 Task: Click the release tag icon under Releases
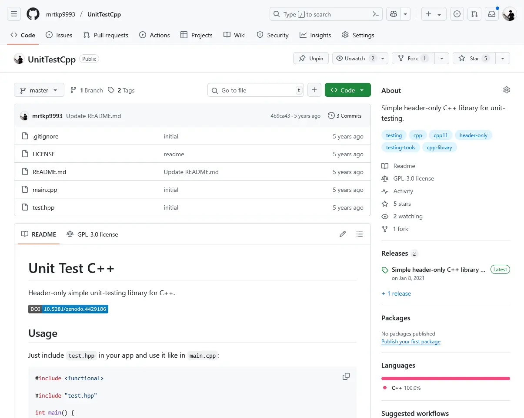pyautogui.click(x=385, y=270)
